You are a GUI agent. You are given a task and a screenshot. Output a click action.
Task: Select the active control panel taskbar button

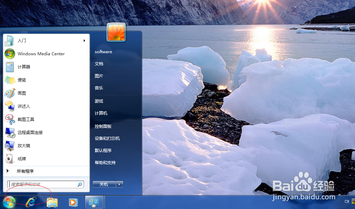tap(94, 202)
